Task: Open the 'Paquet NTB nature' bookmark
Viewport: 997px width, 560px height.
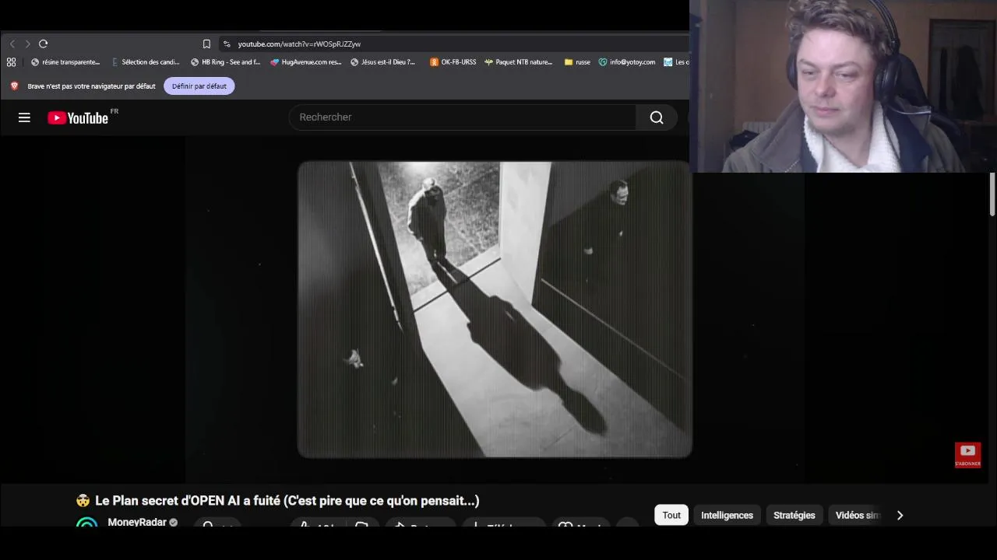Action: [x=518, y=62]
